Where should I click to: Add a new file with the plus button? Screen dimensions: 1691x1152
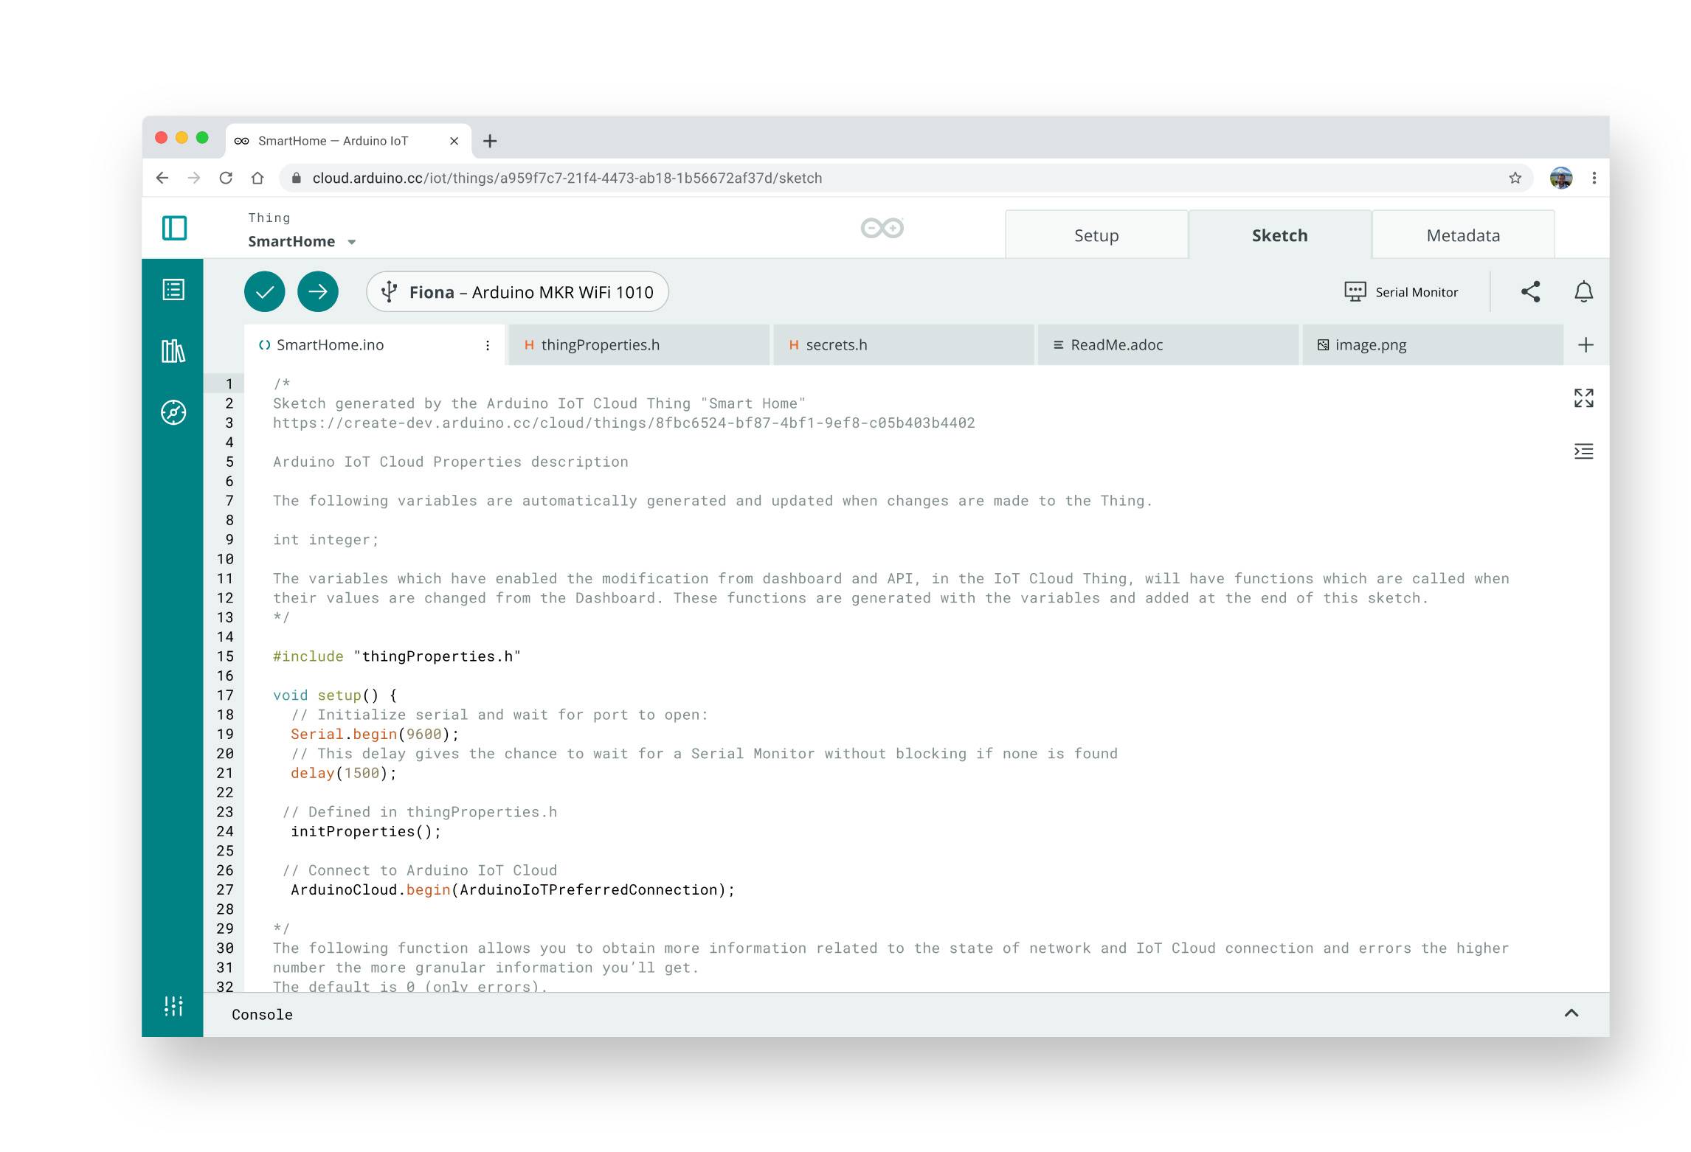pyautogui.click(x=1586, y=344)
